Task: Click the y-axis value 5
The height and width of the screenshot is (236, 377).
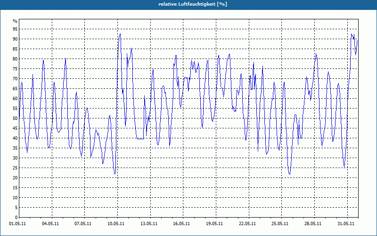Action: coord(16,208)
